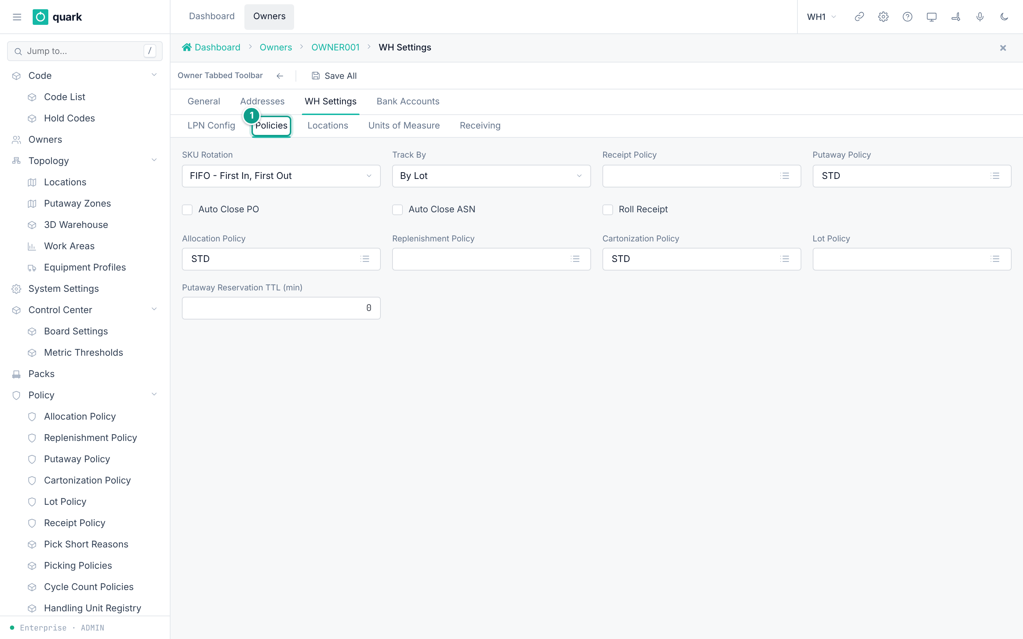The image size is (1023, 639).
Task: Open the Dashboard top tab
Action: [x=211, y=16]
